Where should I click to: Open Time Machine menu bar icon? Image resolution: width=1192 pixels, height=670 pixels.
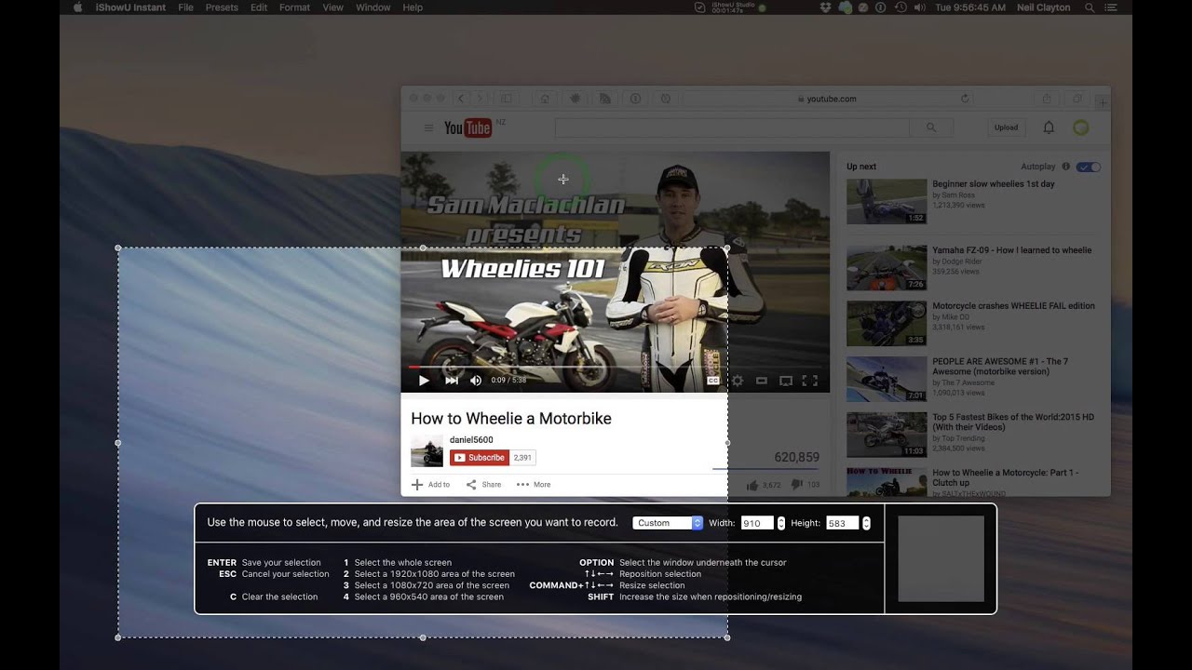coord(901,7)
